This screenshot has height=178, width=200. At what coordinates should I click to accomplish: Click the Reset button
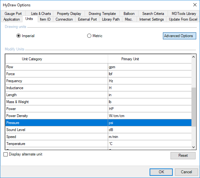click(183, 155)
